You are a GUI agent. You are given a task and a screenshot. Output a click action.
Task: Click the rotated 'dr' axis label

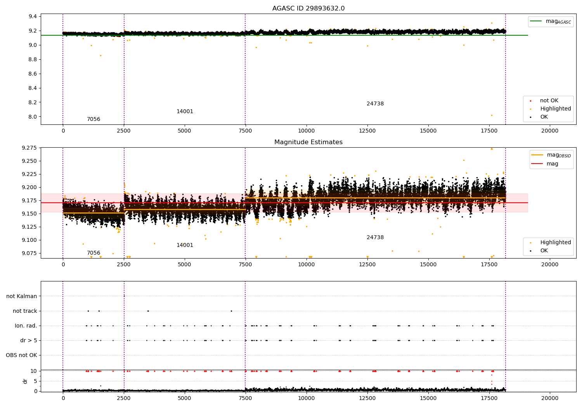(x=25, y=381)
